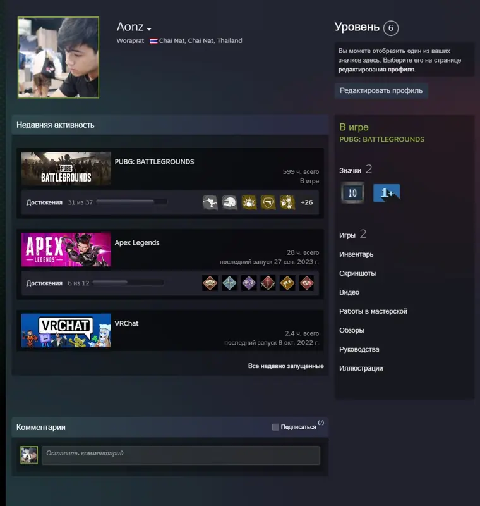Screen dimensions: 480x506
Task: Click the last red Apex achievement icon
Action: point(306,283)
